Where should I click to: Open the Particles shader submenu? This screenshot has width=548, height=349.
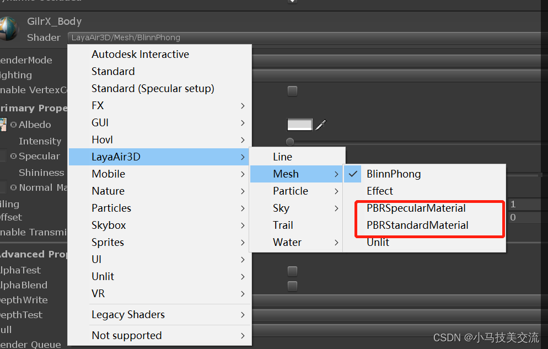coord(160,208)
